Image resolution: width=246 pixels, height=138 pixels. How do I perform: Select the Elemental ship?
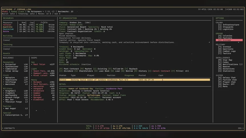click(43, 100)
